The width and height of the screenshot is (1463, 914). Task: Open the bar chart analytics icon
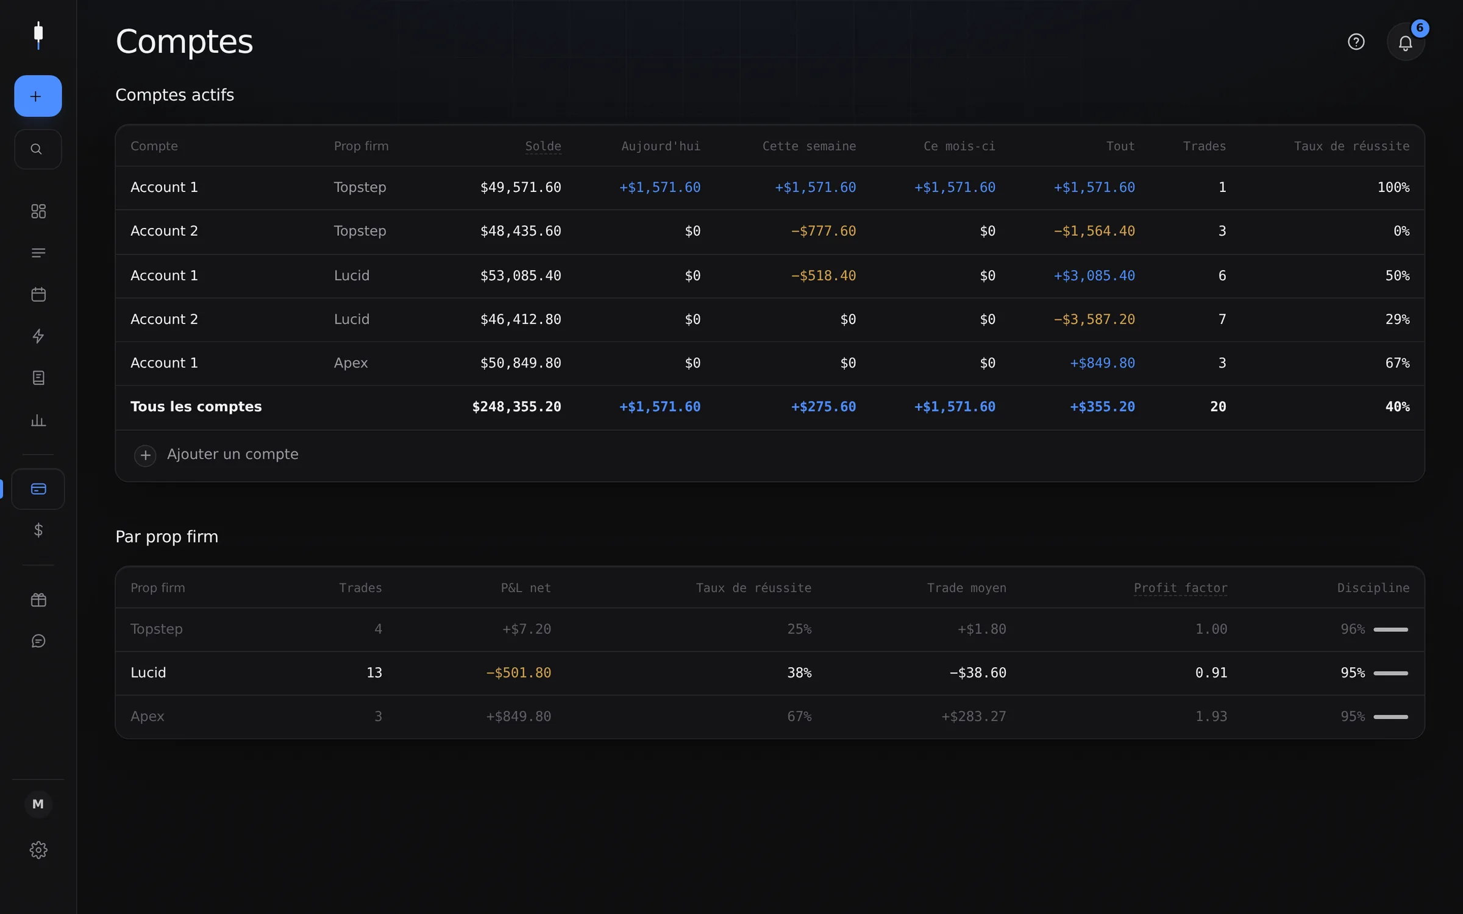coord(38,420)
